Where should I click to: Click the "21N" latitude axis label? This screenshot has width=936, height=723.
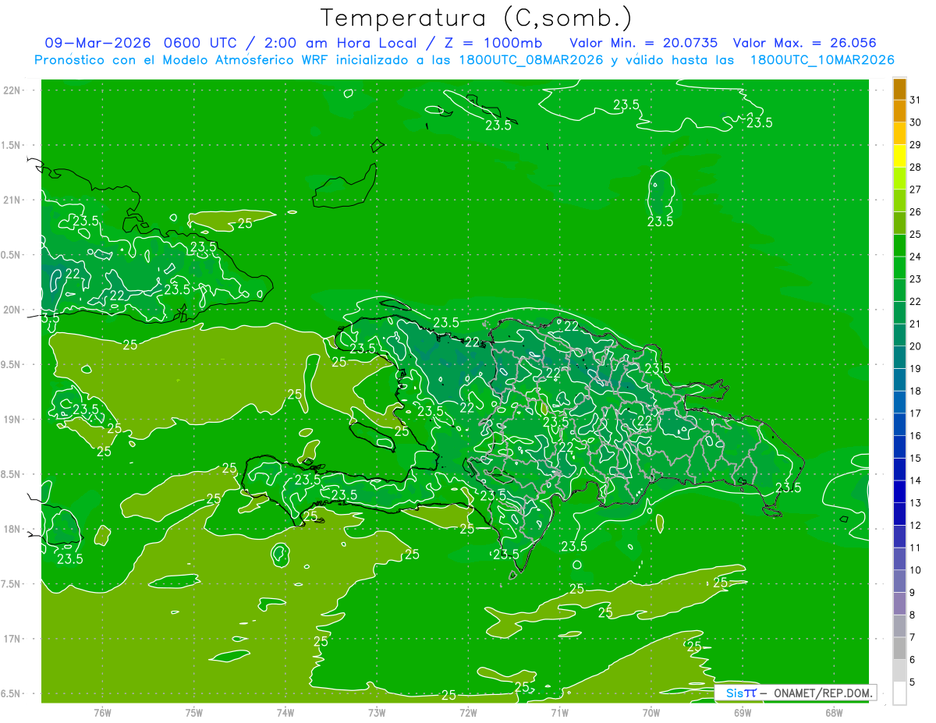tap(13, 200)
